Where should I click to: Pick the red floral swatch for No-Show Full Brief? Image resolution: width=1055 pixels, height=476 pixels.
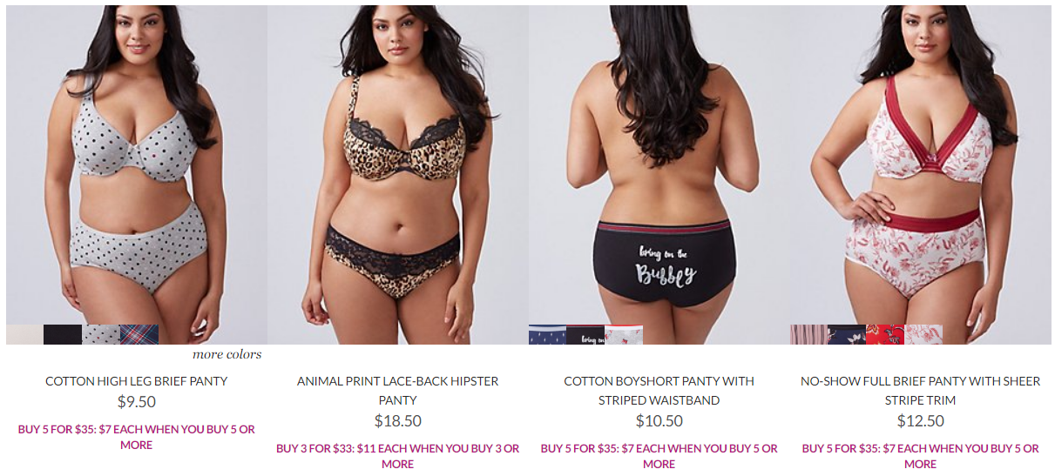pos(885,334)
